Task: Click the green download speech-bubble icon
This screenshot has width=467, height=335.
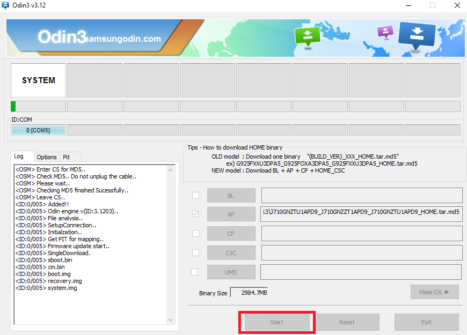Action: pyautogui.click(x=308, y=37)
